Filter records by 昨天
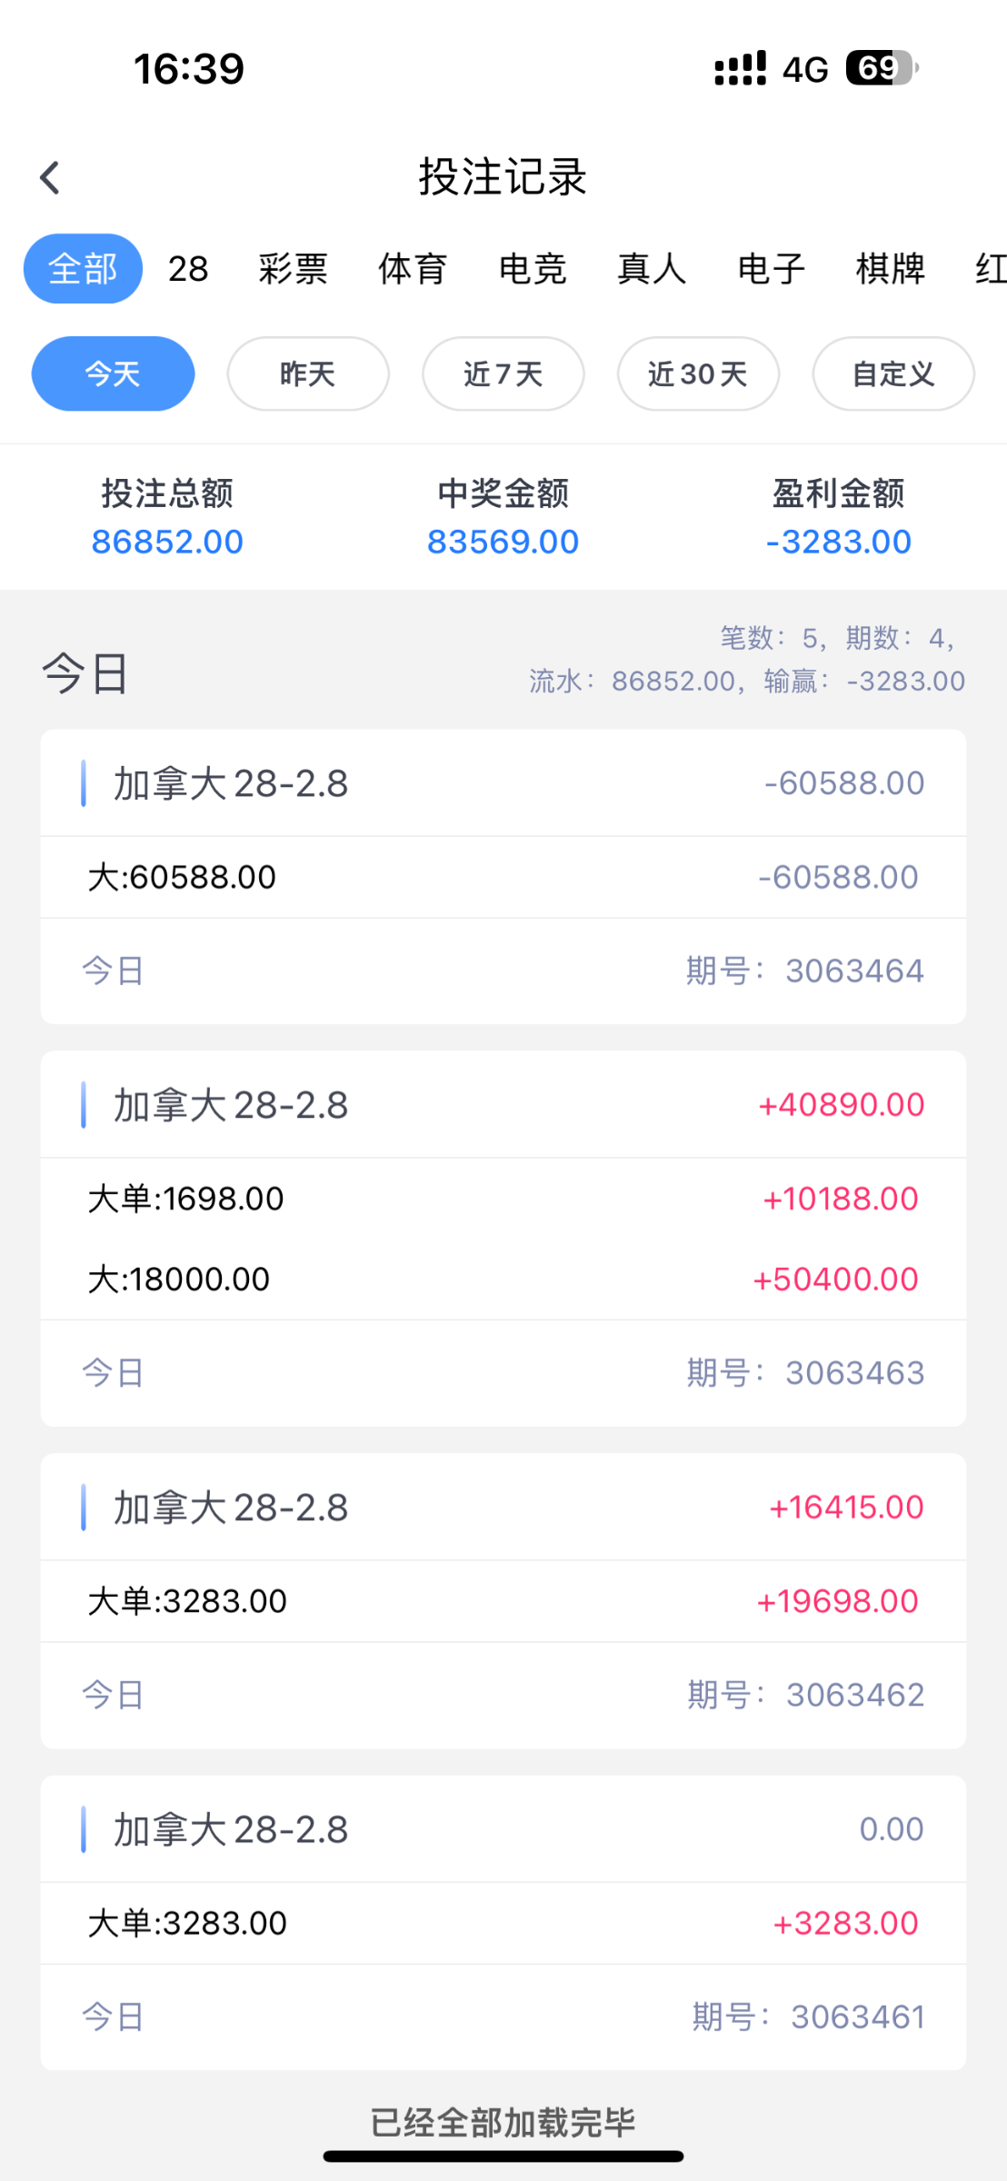 click(x=308, y=373)
